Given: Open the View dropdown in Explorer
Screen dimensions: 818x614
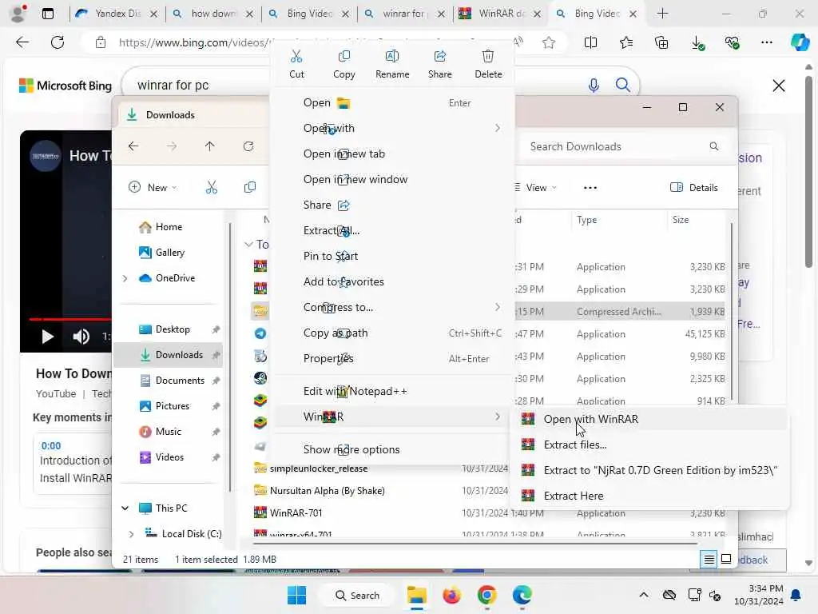Looking at the screenshot, I should [x=538, y=187].
